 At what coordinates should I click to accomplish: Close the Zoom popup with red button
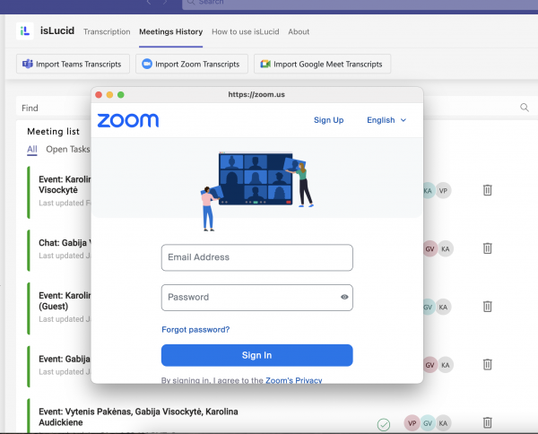(99, 95)
